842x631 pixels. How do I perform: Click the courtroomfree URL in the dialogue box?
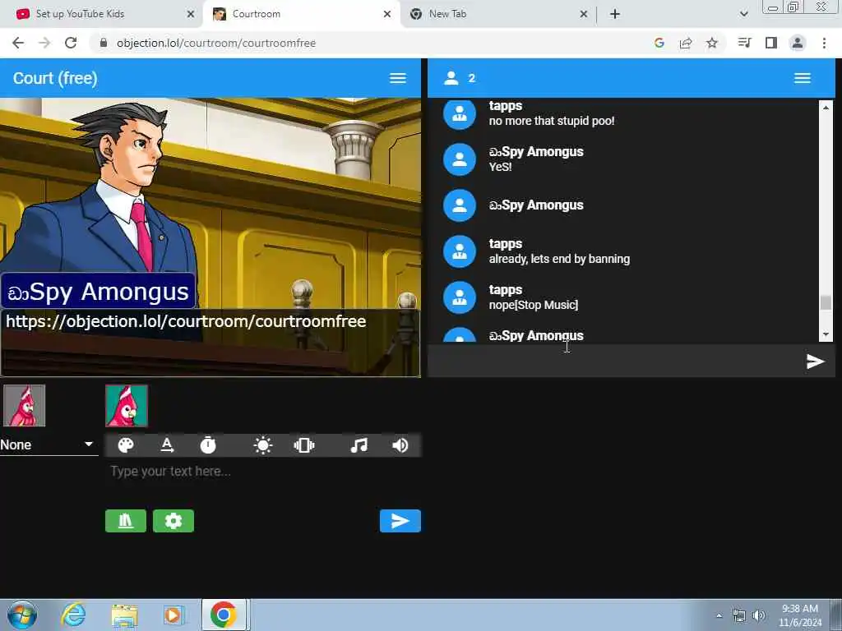coord(186,321)
